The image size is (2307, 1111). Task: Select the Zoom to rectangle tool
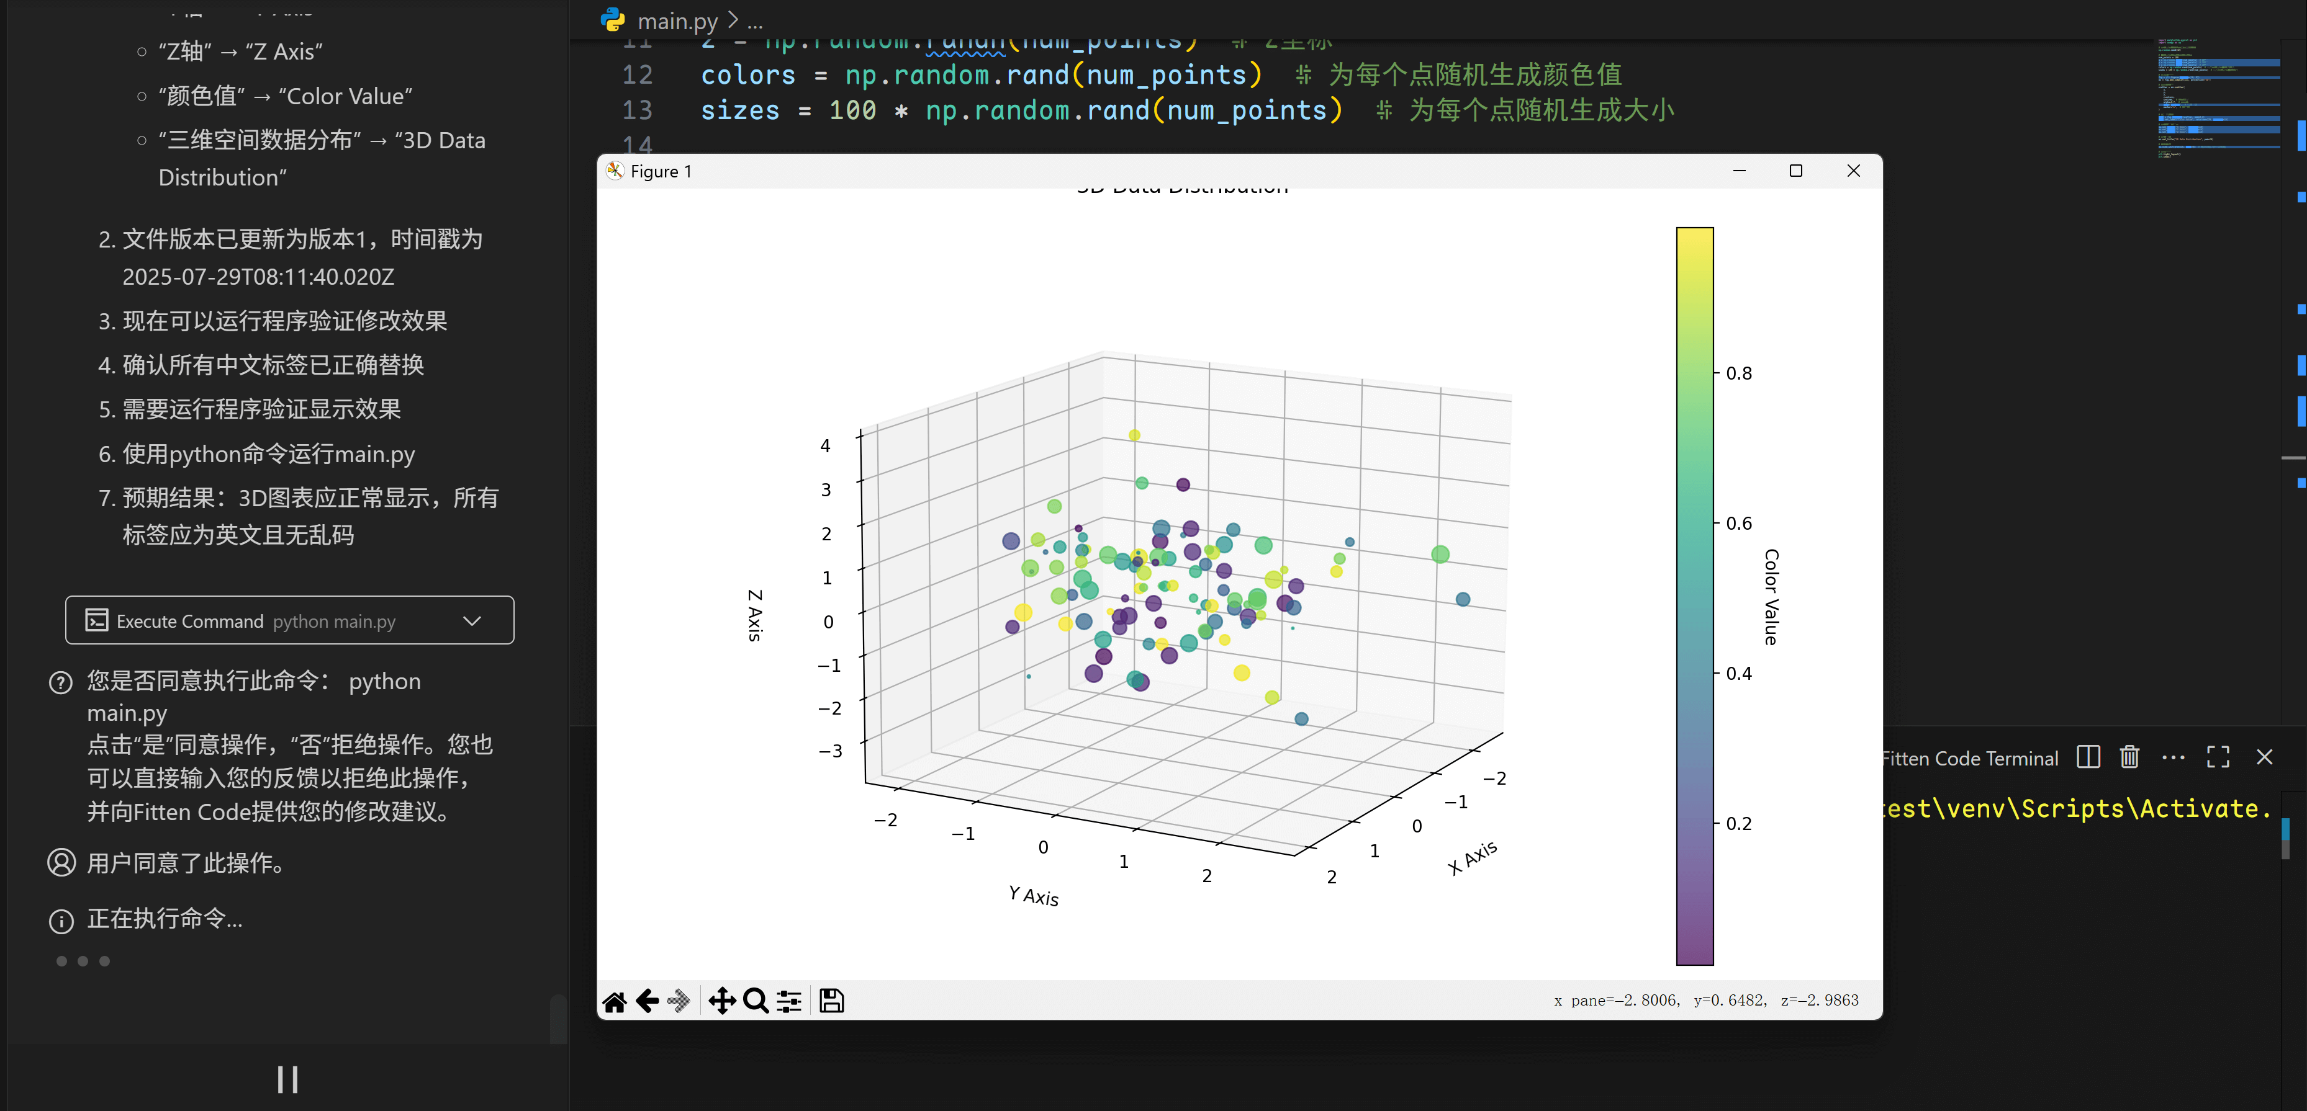coord(756,1001)
